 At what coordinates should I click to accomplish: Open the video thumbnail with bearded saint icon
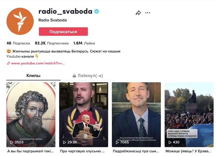click(x=31, y=115)
